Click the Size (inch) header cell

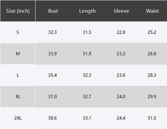[x=18, y=11]
